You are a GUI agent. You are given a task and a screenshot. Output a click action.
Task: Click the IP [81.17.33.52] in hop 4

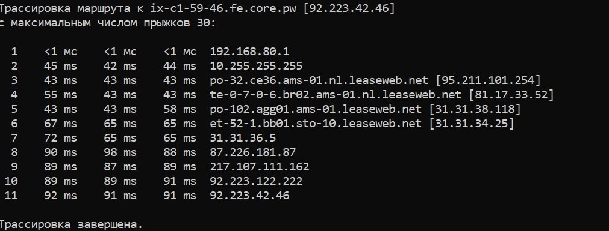[x=511, y=95]
